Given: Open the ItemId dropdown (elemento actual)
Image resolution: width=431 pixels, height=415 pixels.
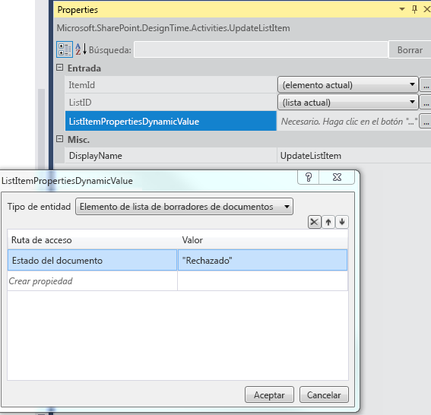Looking at the screenshot, I should [348, 85].
